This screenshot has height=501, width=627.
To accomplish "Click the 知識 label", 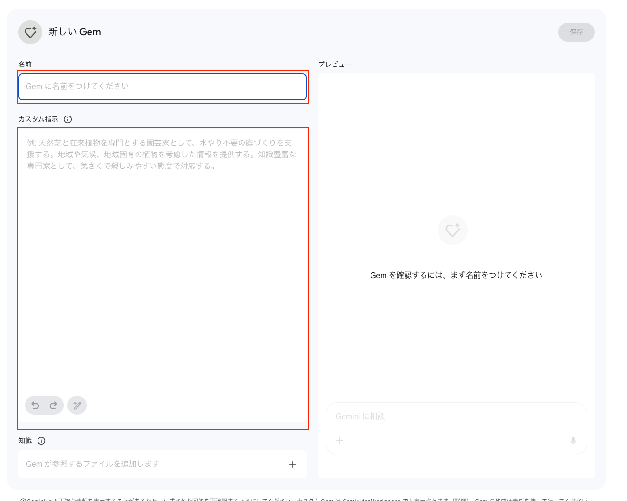I will tap(25, 441).
